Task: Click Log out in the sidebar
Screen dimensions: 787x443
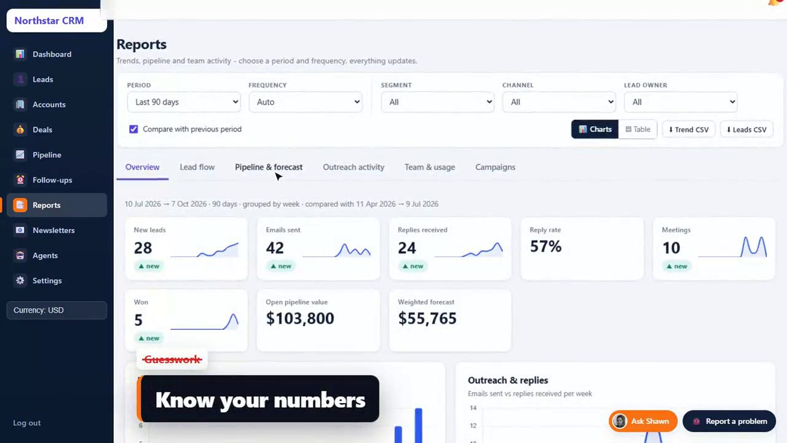Action: coord(27,423)
